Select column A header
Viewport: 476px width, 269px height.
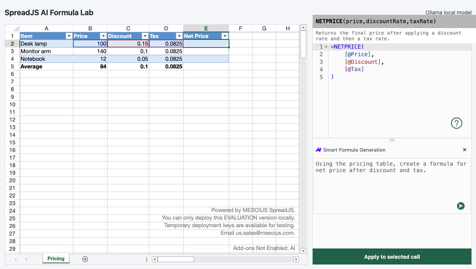46,28
